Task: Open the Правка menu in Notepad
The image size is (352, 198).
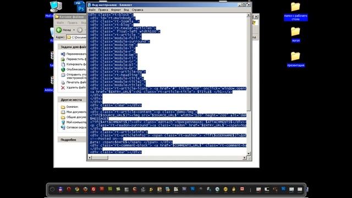Action: (x=103, y=10)
